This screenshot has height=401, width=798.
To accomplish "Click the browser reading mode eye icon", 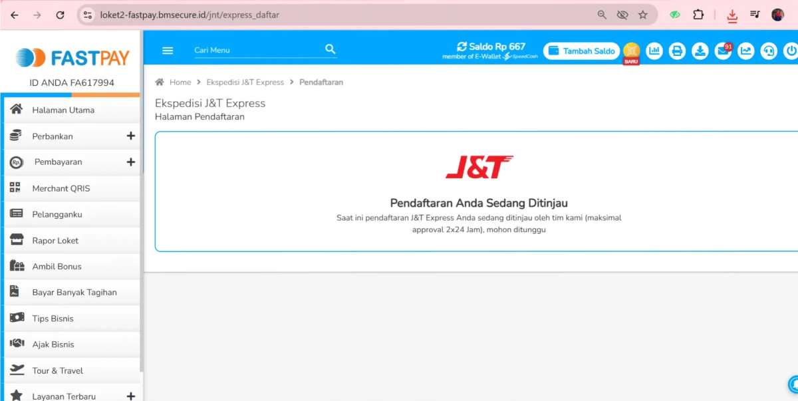I will 622,14.
